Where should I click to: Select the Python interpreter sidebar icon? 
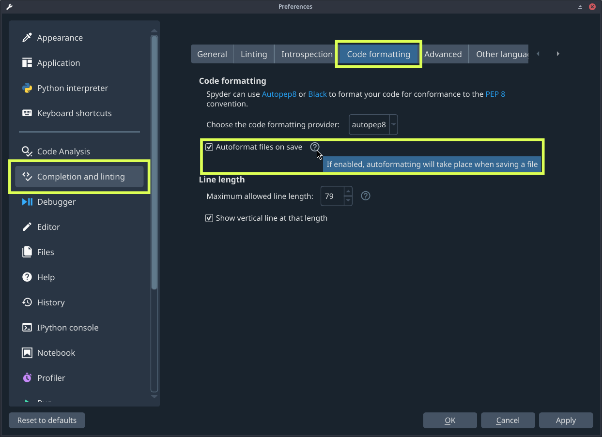(x=27, y=88)
